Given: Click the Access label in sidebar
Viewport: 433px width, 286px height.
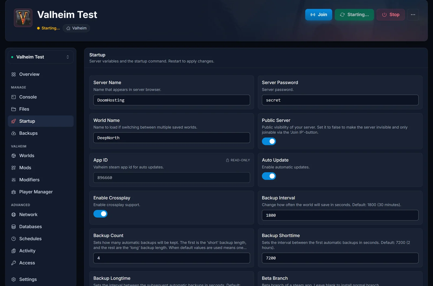Looking at the screenshot, I should 27,263.
